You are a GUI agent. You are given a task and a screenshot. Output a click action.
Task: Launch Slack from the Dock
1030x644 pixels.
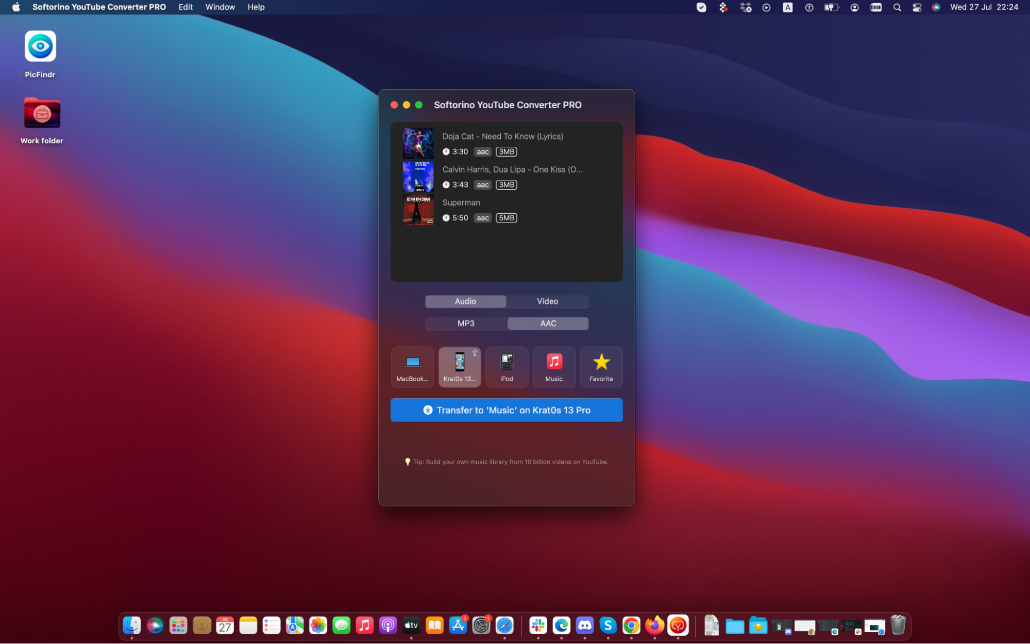click(538, 625)
